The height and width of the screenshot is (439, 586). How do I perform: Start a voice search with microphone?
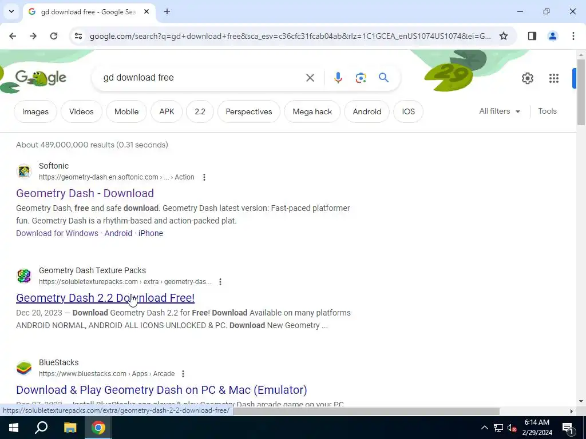coord(338,78)
